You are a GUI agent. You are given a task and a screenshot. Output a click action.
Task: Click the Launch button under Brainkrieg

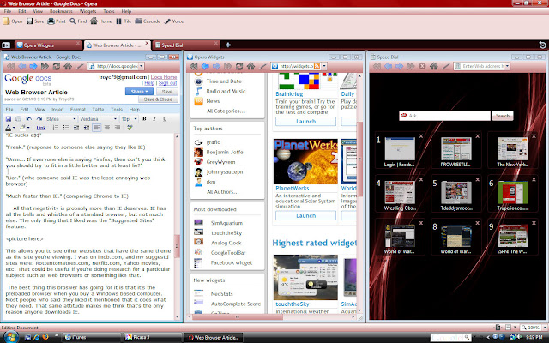[295, 121]
